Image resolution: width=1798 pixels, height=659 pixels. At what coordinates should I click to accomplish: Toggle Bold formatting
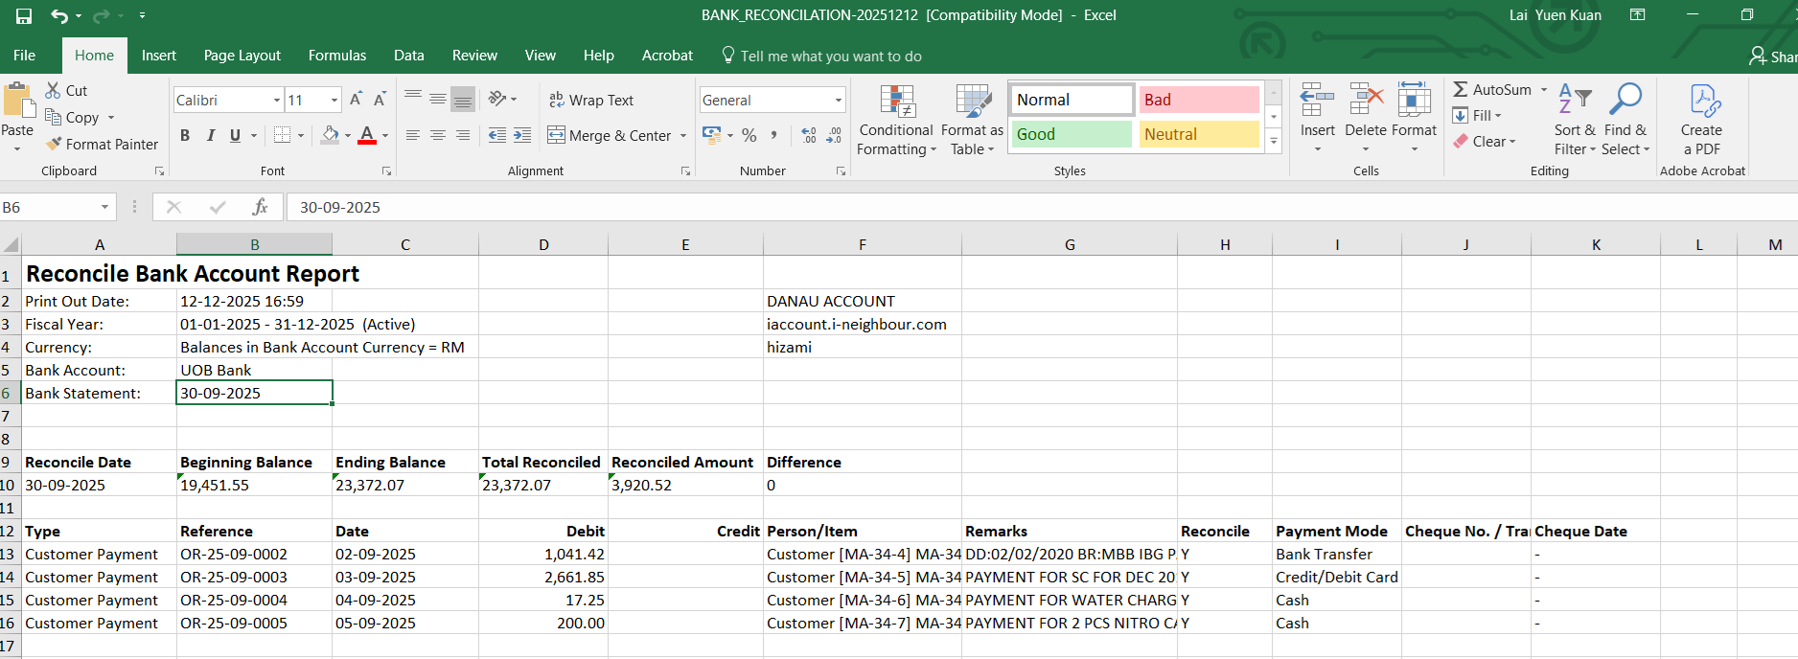coord(185,135)
